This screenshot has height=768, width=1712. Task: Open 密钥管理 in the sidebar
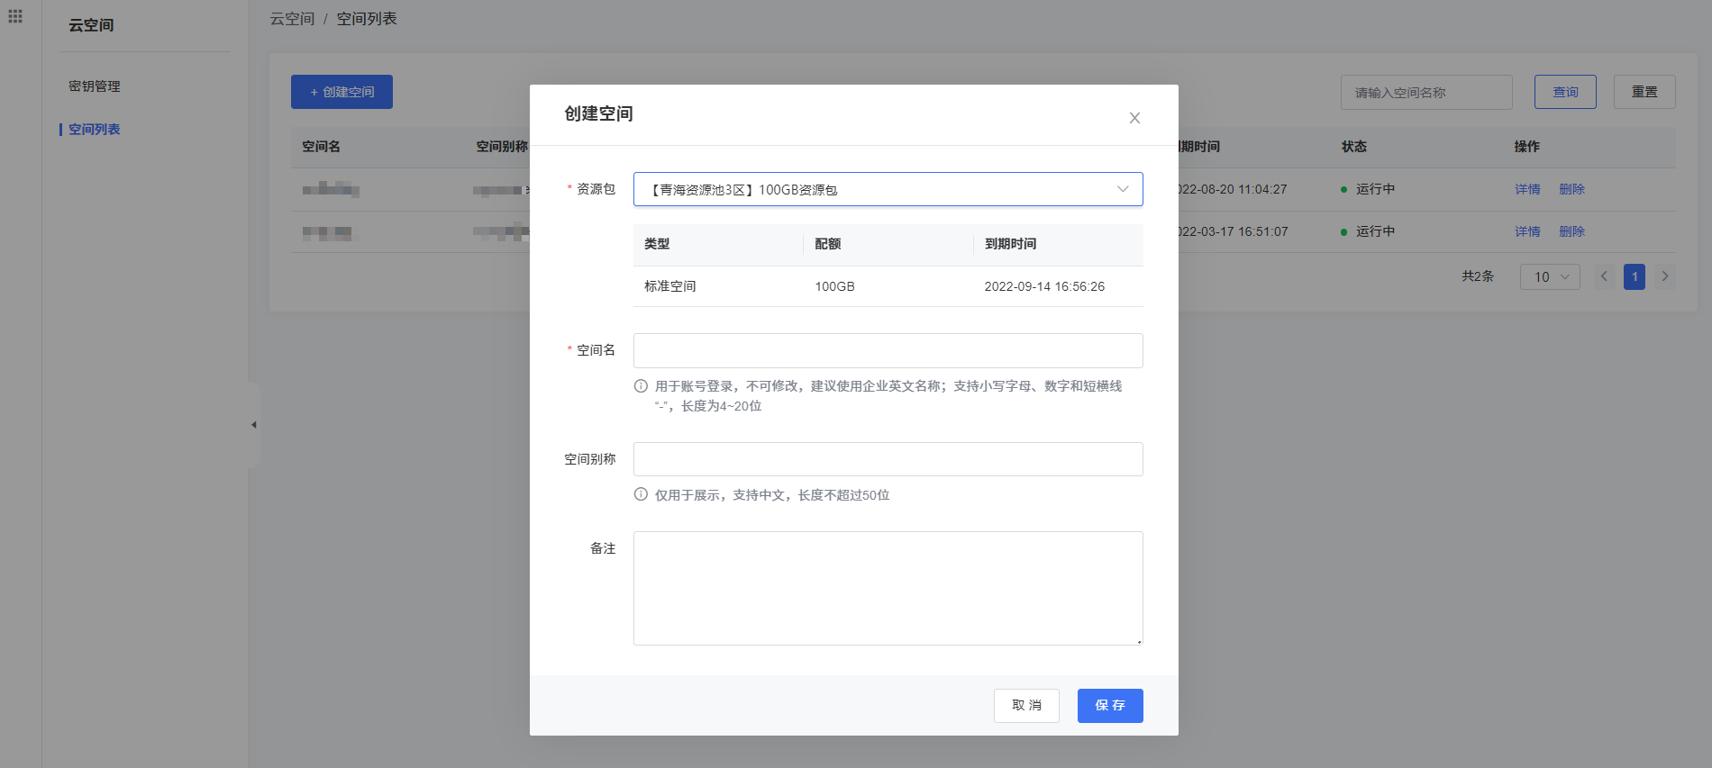coord(95,86)
